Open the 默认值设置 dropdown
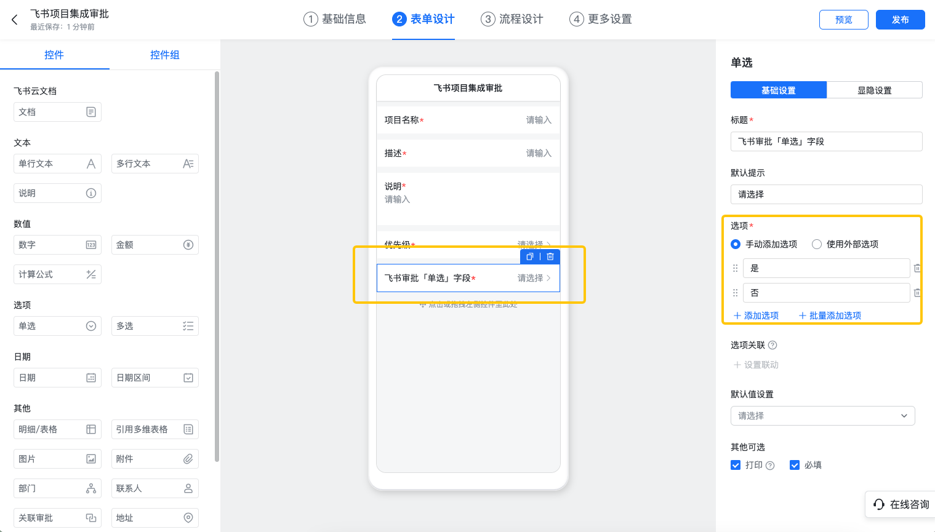Image resolution: width=935 pixels, height=532 pixels. 823,416
